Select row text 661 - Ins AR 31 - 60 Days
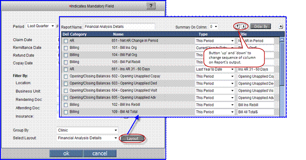 click(x=130, y=69)
